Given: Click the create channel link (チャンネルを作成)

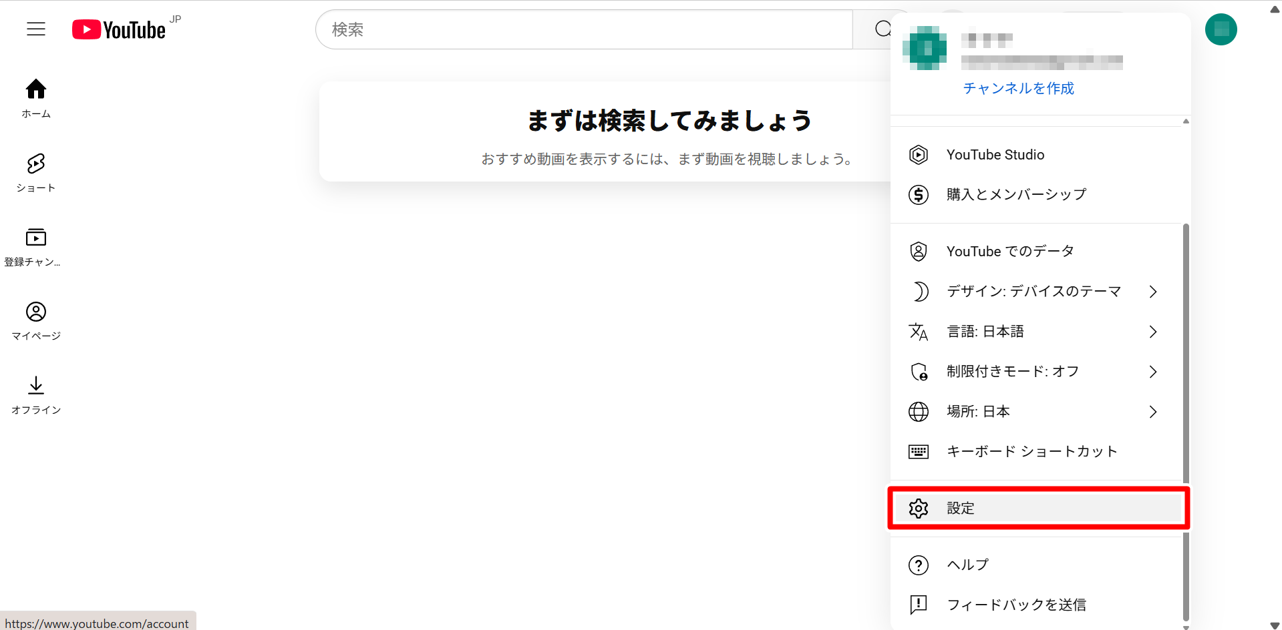Looking at the screenshot, I should 1018,88.
